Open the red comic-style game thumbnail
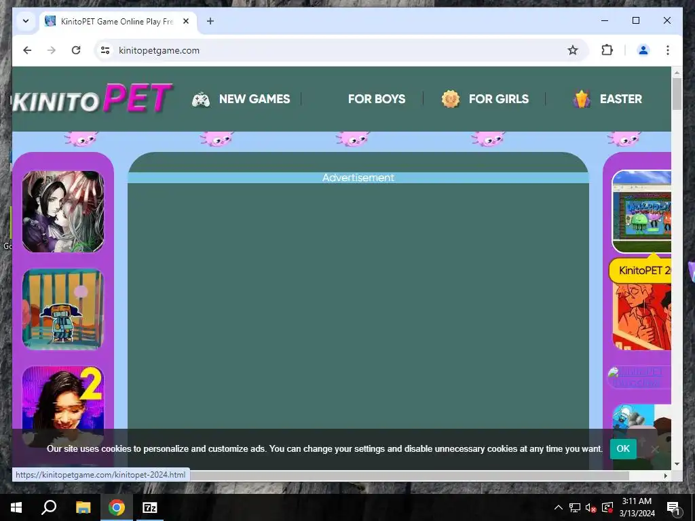 pos(642,317)
